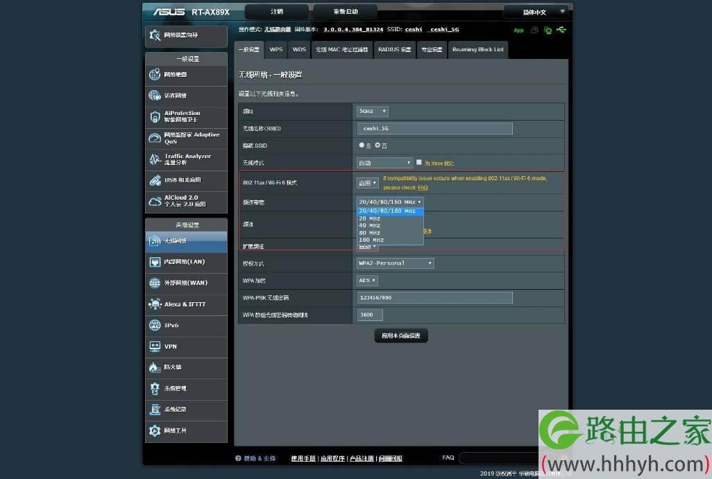Open the 简体中文 language dropdown
The height and width of the screenshot is (479, 712).
536,12
